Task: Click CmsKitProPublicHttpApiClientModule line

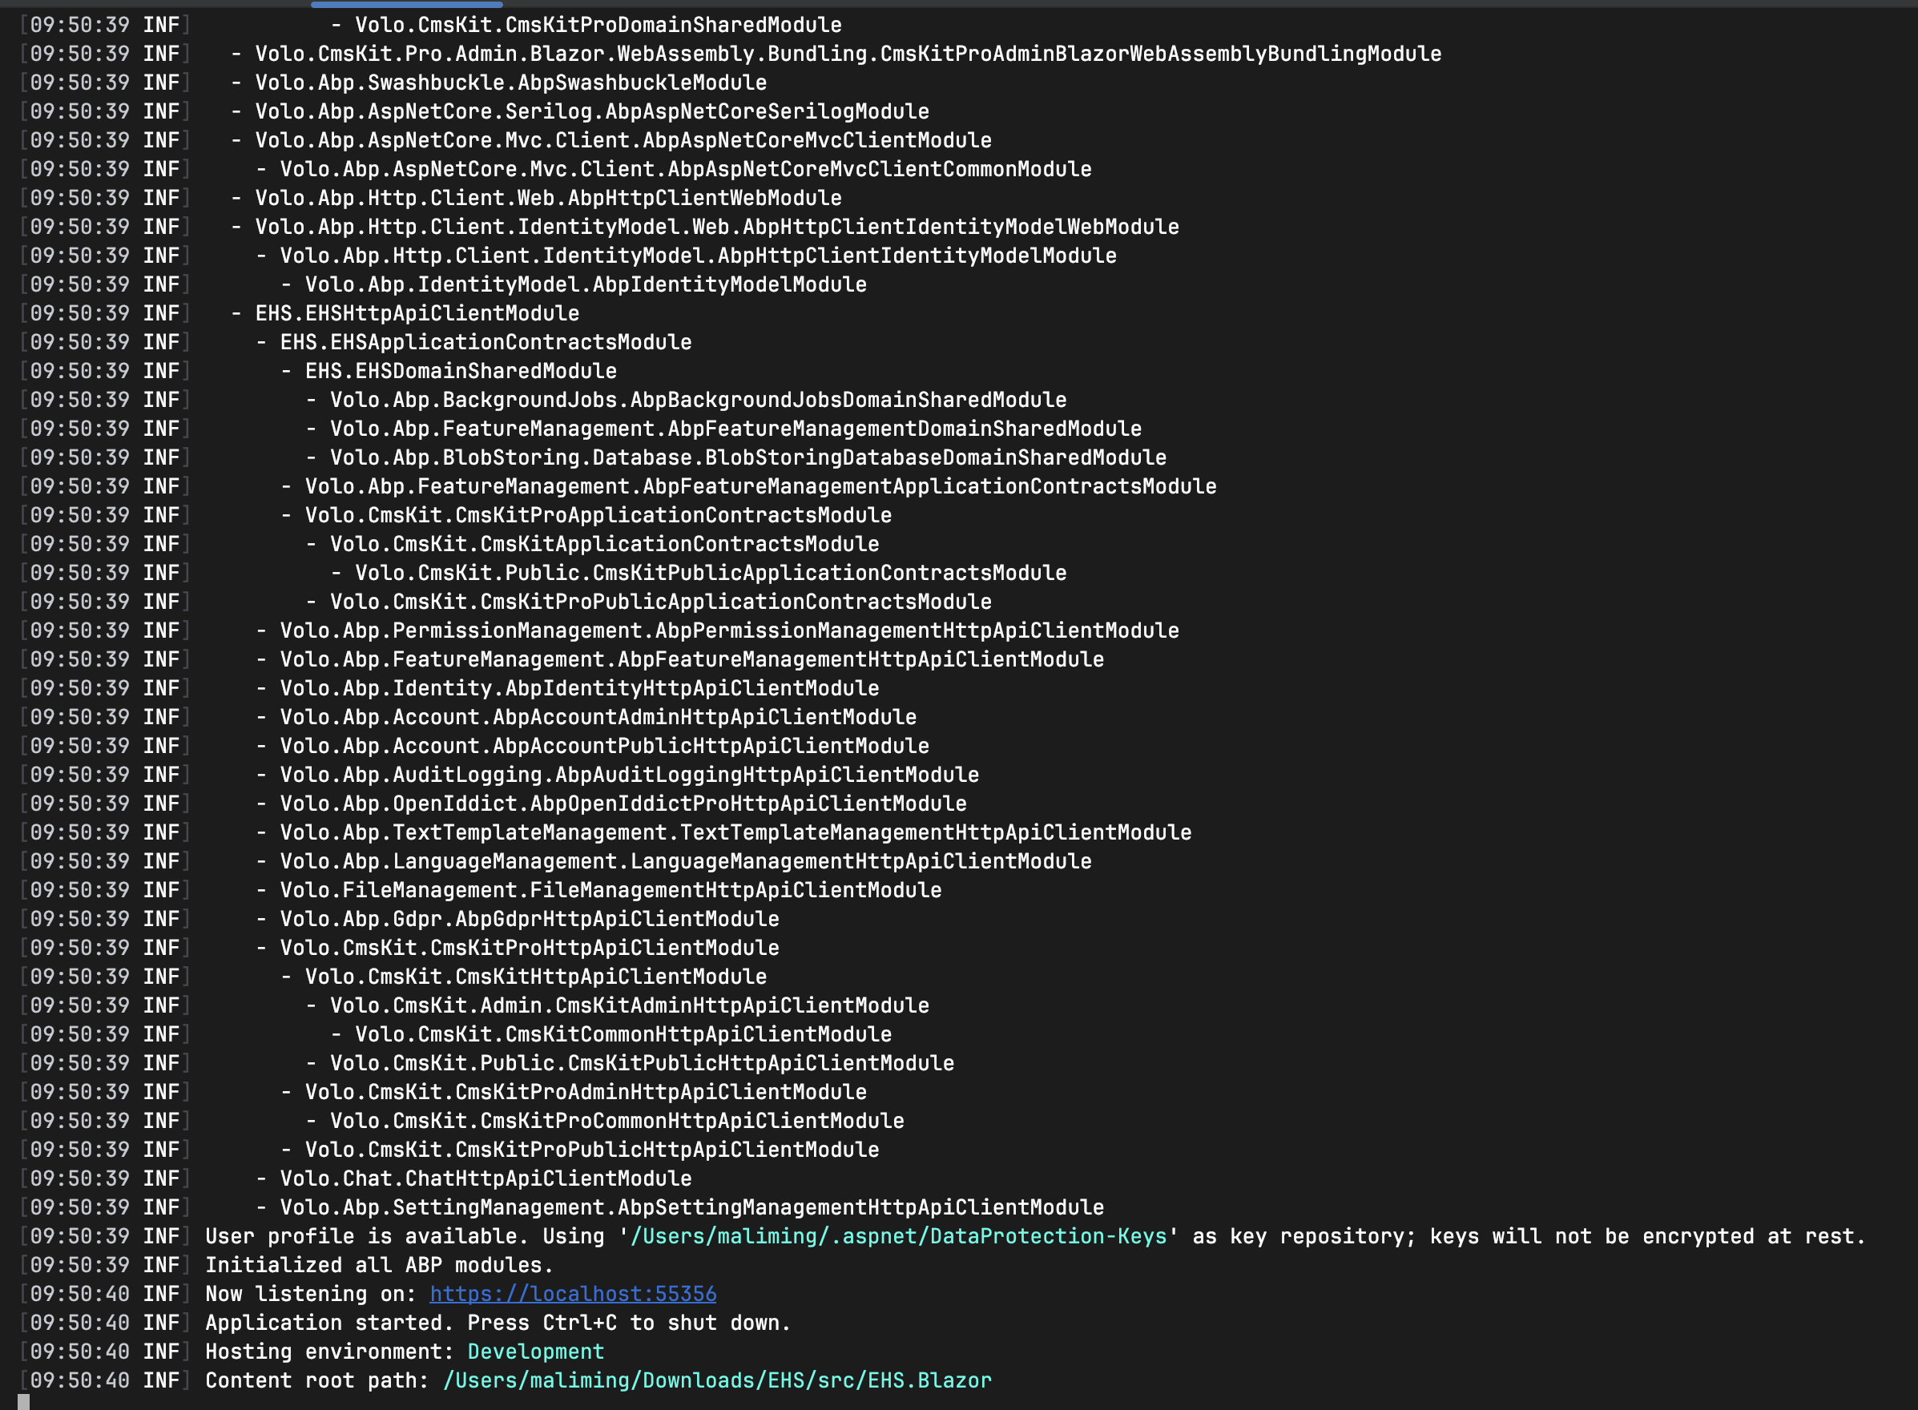Action: click(591, 1150)
